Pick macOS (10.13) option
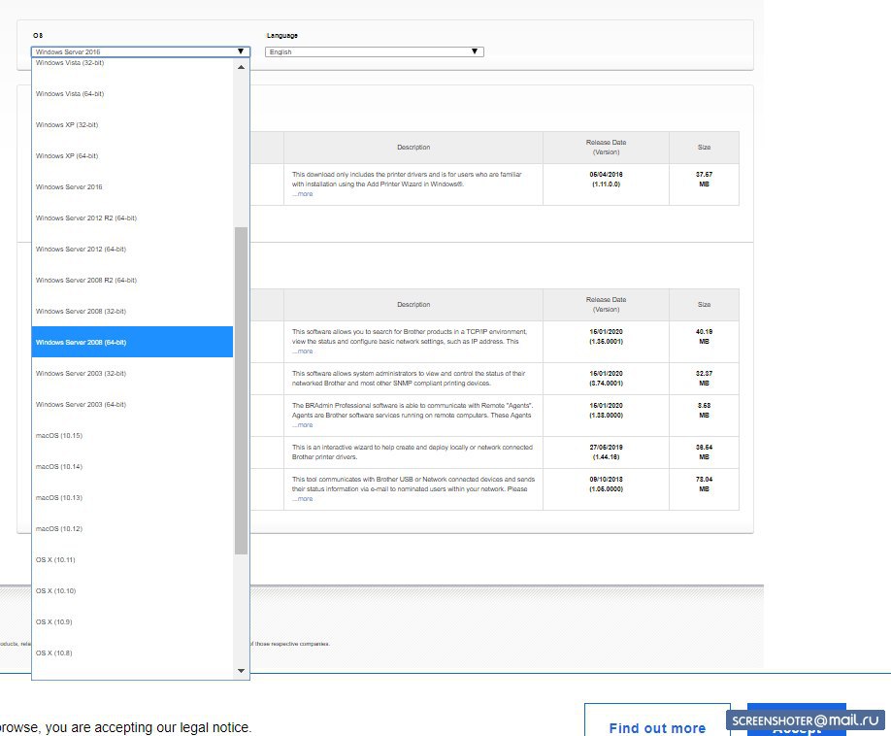Screen dimensions: 891x736 coord(132,498)
